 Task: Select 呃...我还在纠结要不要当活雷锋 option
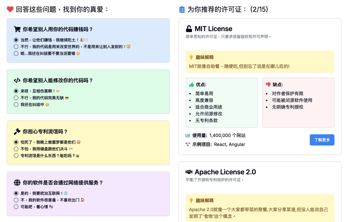[x=16, y=53]
